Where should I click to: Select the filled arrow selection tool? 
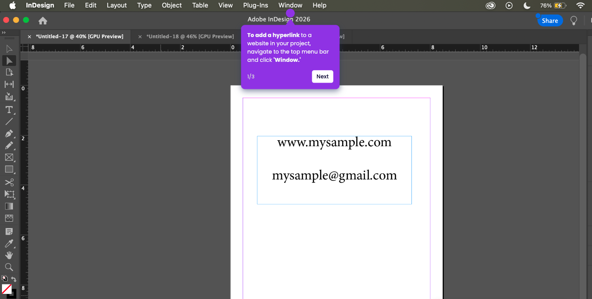click(9, 60)
